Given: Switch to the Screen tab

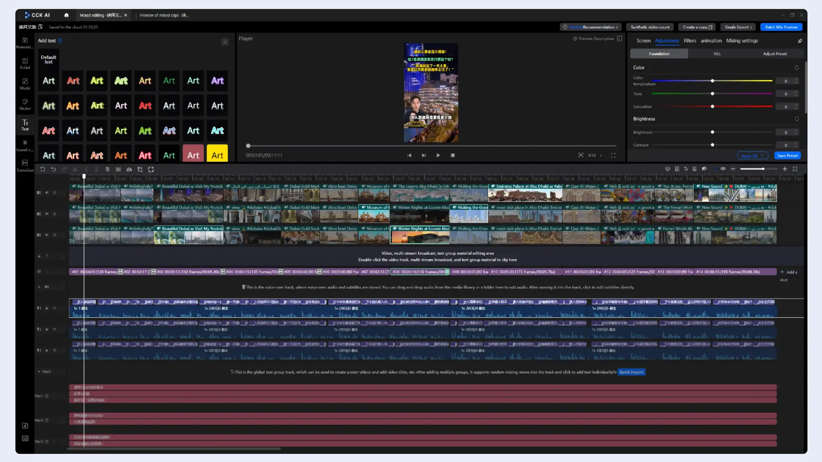Looking at the screenshot, I should coord(643,41).
